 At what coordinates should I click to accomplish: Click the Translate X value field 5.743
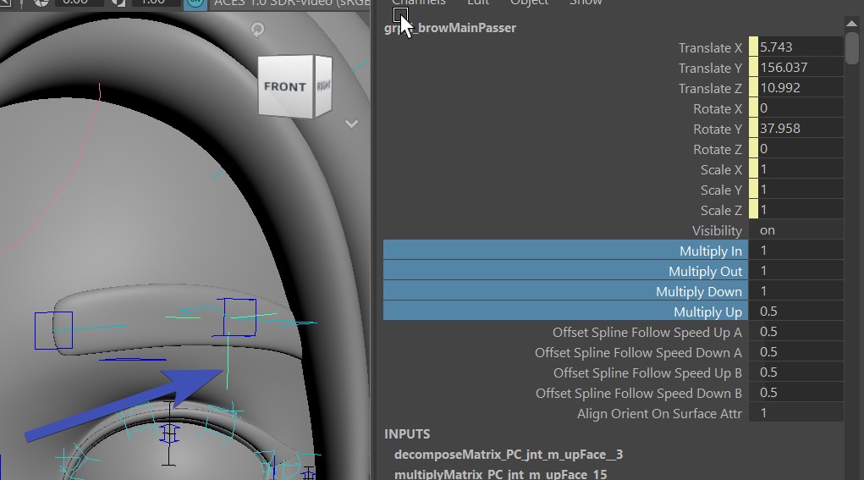click(800, 47)
